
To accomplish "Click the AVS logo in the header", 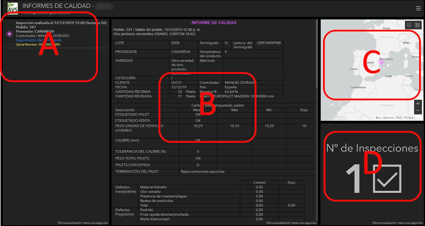I will pos(13,8).
